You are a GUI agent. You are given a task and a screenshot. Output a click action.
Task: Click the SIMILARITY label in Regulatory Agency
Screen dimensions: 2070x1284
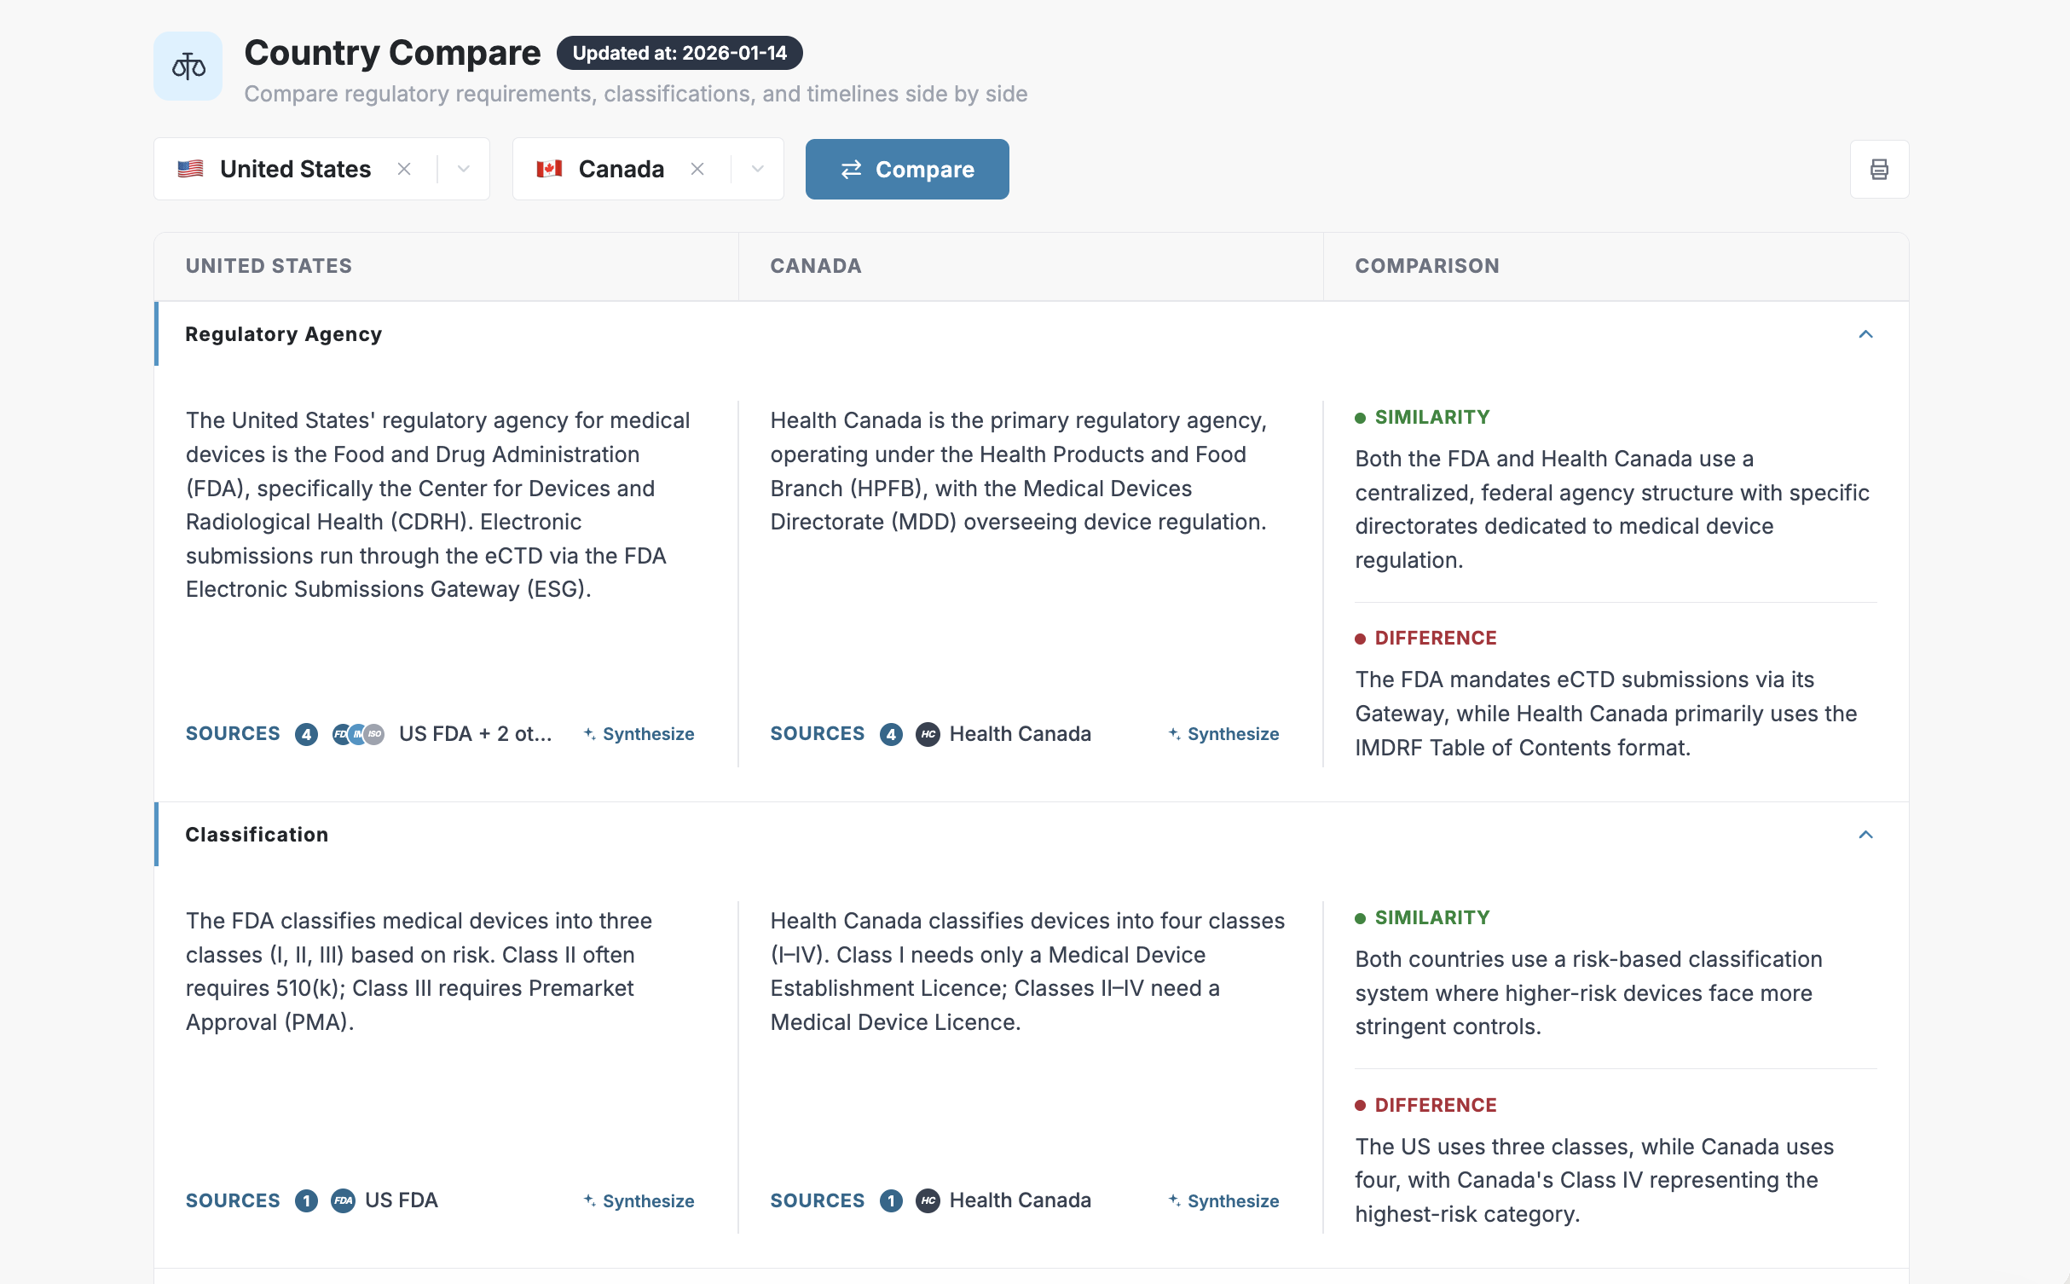[1432, 417]
